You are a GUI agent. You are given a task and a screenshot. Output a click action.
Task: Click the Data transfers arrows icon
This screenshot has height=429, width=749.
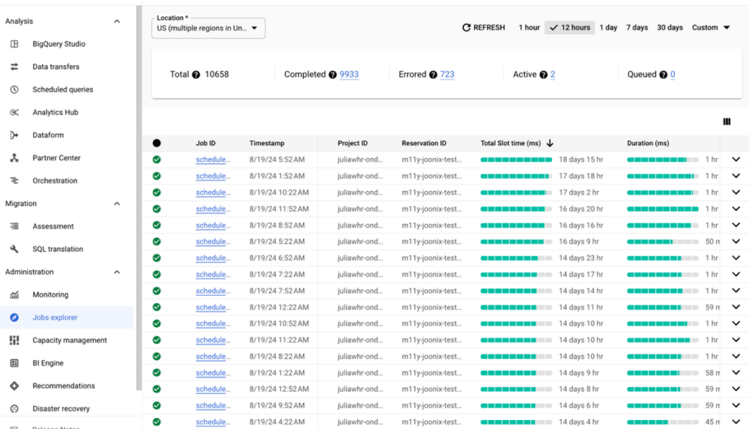14,67
